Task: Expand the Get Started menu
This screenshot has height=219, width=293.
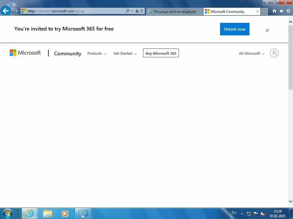Action: click(x=125, y=54)
